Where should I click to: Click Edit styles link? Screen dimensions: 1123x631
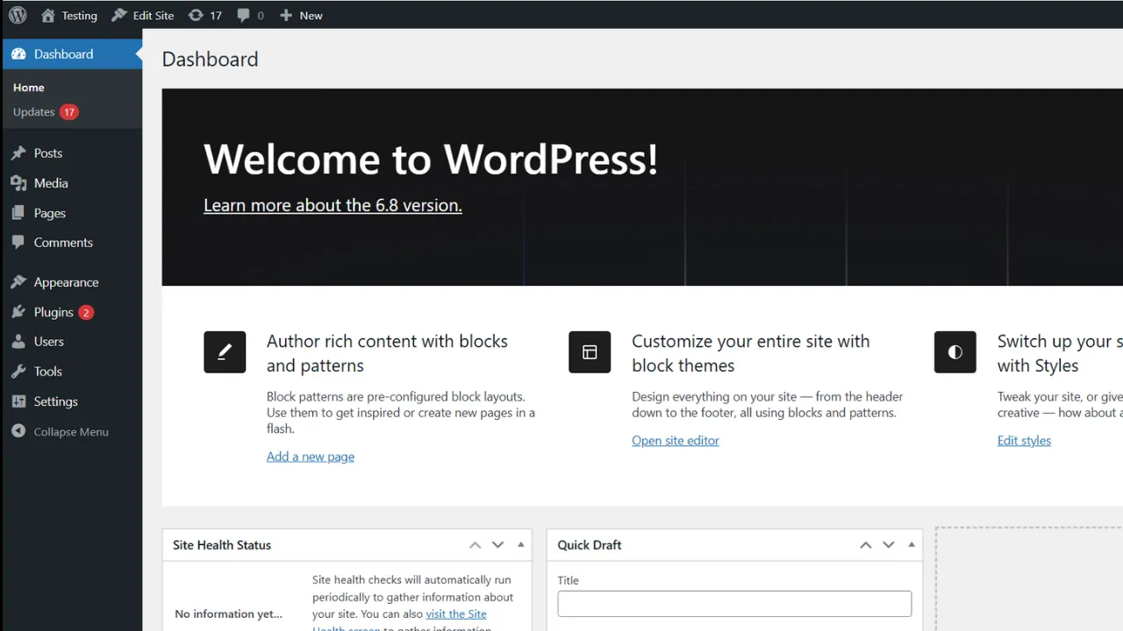(1024, 441)
